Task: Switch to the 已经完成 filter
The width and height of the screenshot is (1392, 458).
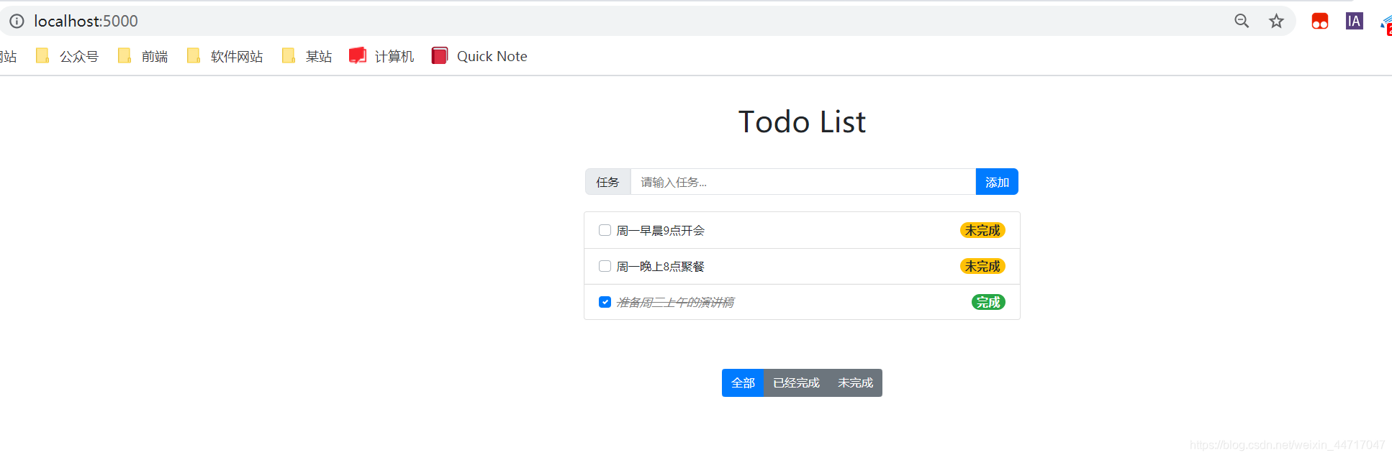Action: [795, 383]
